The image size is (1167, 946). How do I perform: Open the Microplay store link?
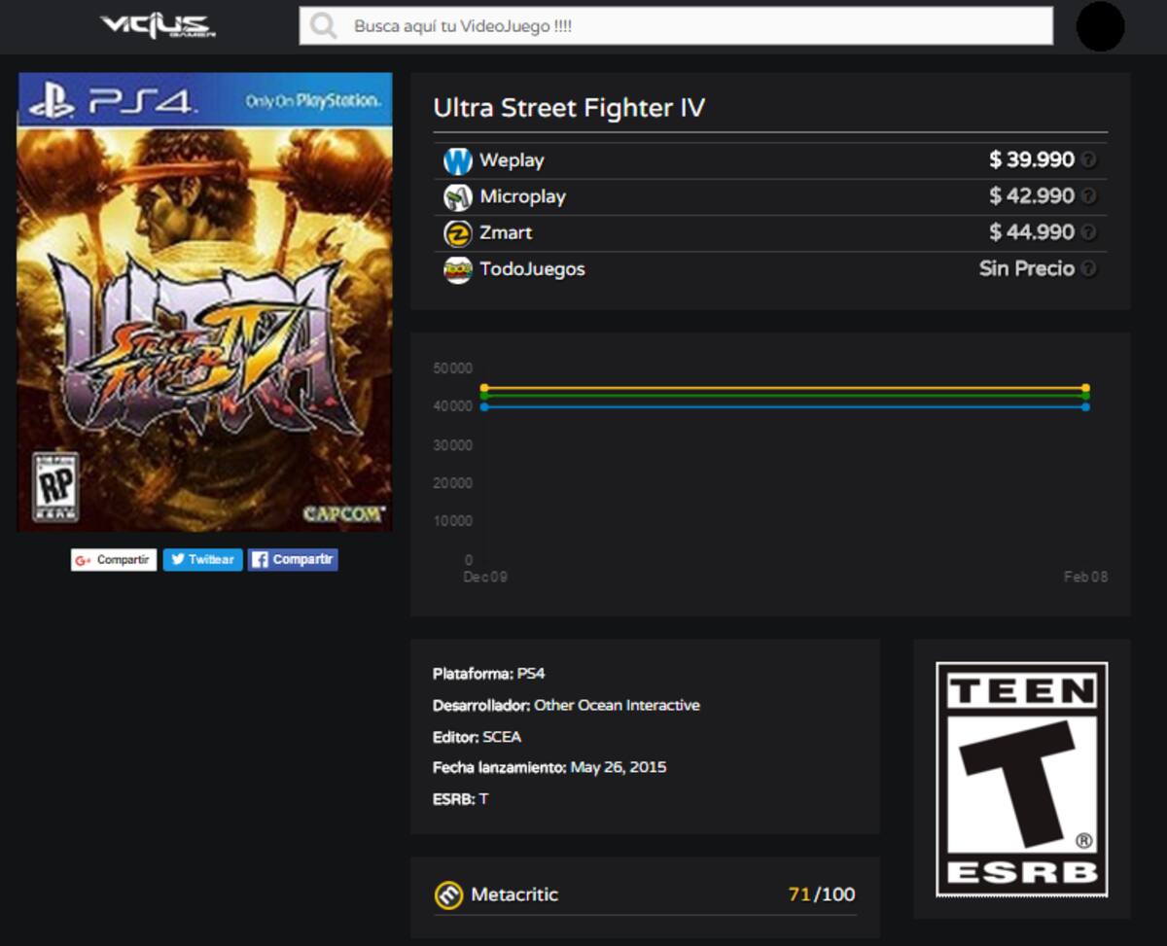pyautogui.click(x=522, y=196)
